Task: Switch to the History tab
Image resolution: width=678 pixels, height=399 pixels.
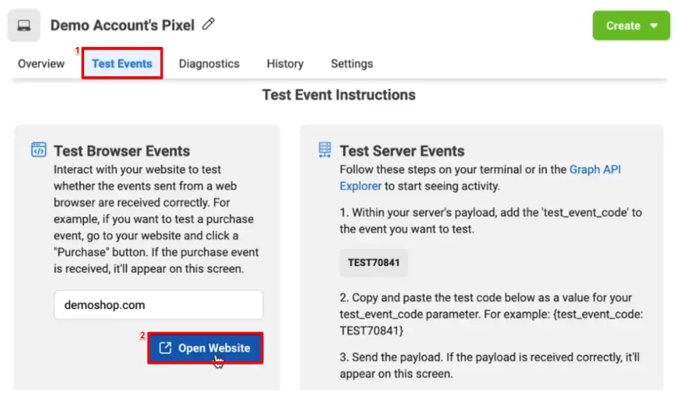Action: [285, 64]
